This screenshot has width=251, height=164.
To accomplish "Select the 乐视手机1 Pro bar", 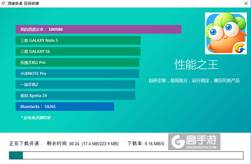I will 77,63.
